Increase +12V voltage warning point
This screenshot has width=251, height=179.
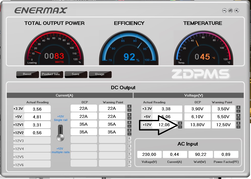pyautogui.click(x=238, y=123)
